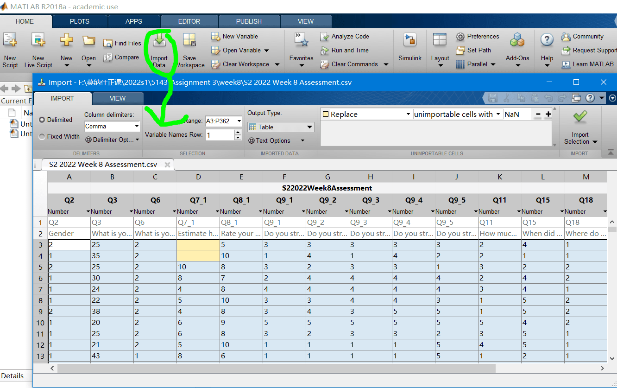Open the Add-Ons menu

517,50
